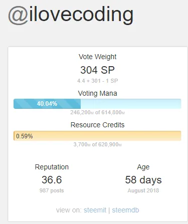Click the 4.4 + 301 - 1 SP breakdown
The image size is (188, 224).
pyautogui.click(x=98, y=81)
